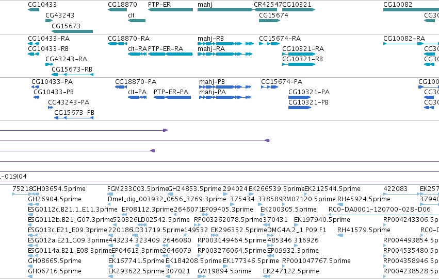Click the CG10321-PB protein label
Screen dimensions: 439x279
308,102
